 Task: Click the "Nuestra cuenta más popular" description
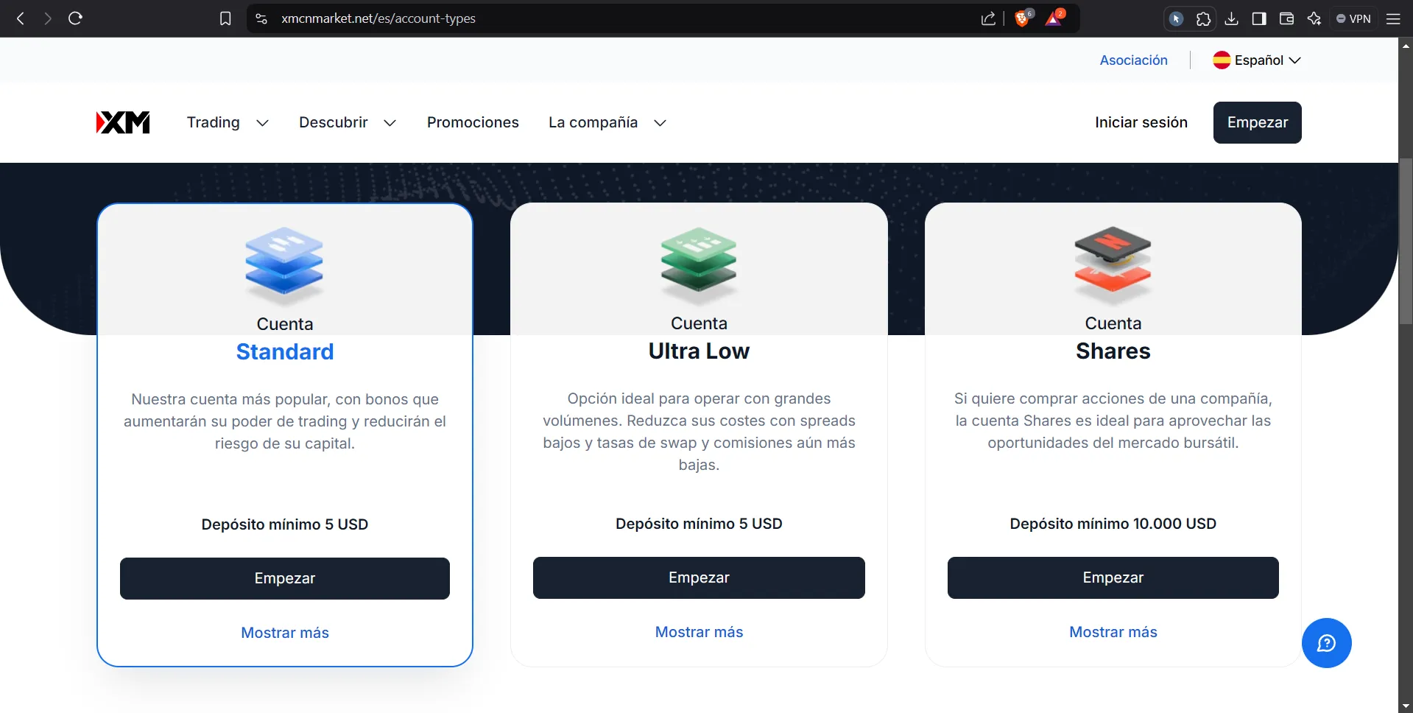tap(285, 421)
